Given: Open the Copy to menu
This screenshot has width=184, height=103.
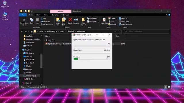Looking at the screenshot, I should [64, 22].
